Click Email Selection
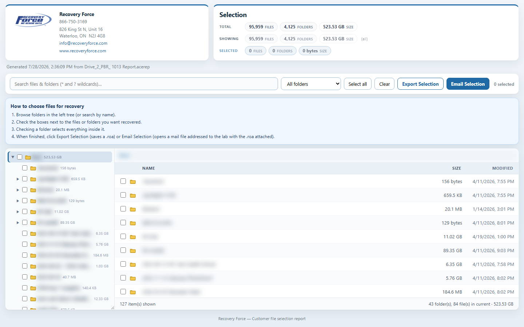The image size is (524, 327). 468,84
